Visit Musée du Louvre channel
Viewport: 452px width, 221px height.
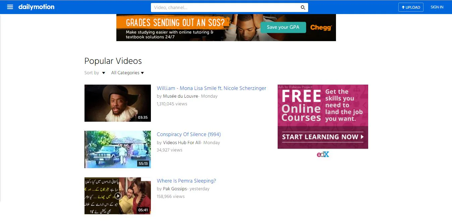pyautogui.click(x=180, y=96)
